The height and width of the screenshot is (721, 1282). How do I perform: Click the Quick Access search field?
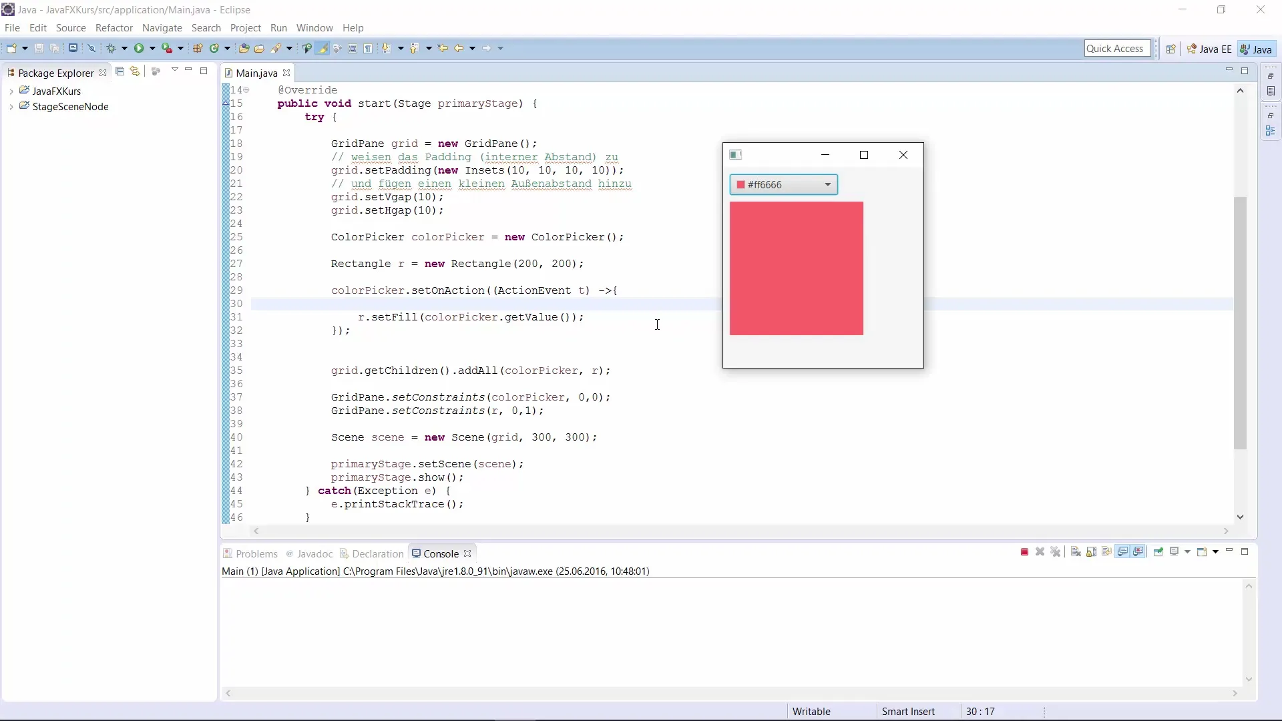coord(1117,48)
